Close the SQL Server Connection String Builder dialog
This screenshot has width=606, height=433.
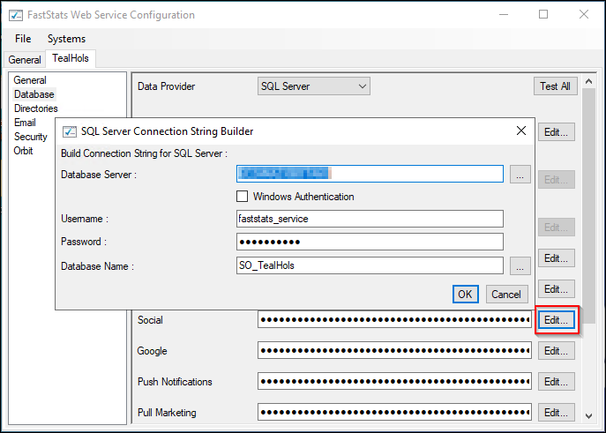pos(521,131)
